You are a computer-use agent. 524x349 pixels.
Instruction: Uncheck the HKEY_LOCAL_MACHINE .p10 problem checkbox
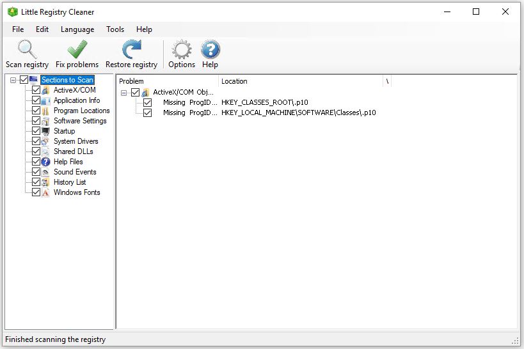click(x=147, y=113)
